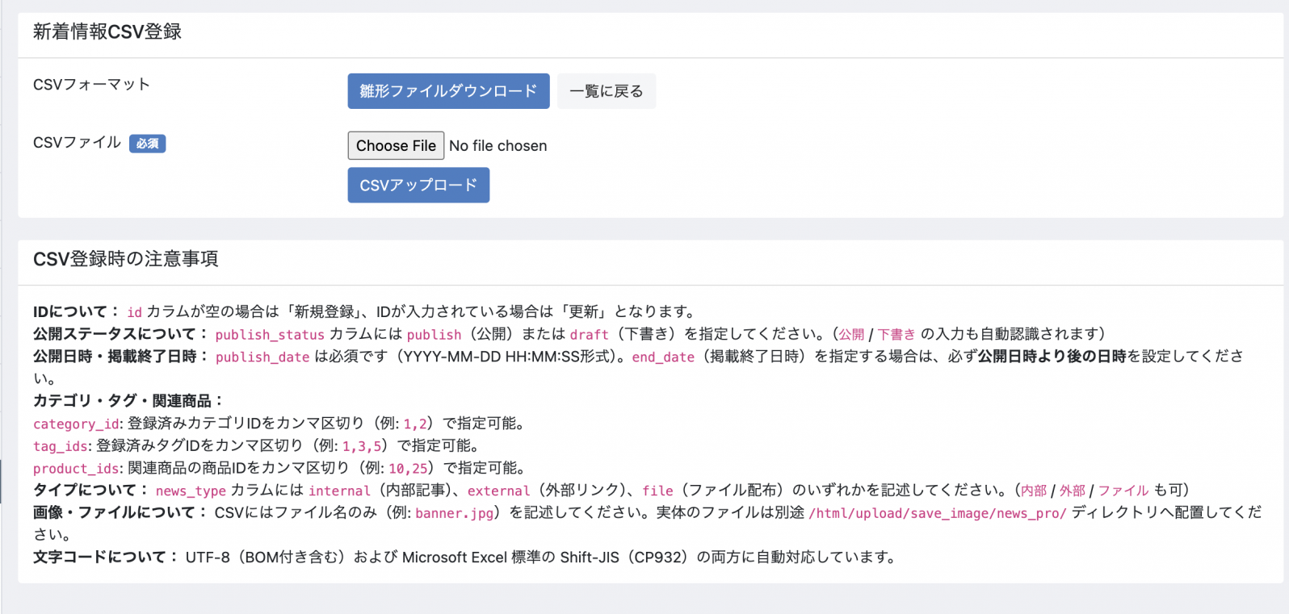Click the CSVフォーマット label
The height and width of the screenshot is (614, 1289).
pyautogui.click(x=91, y=85)
